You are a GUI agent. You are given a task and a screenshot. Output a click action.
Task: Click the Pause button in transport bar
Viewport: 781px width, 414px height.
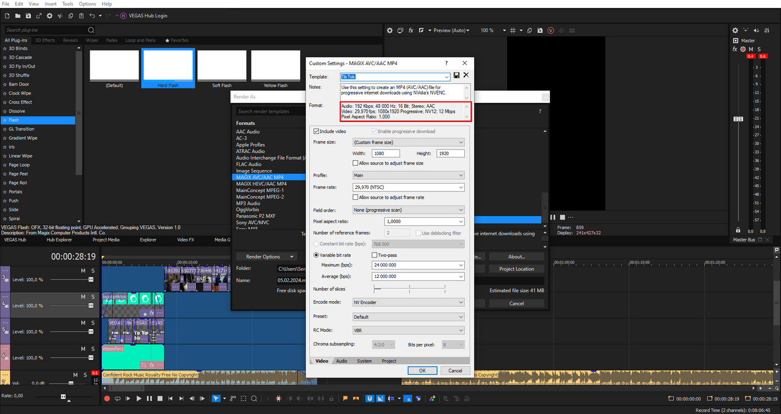[x=149, y=398]
